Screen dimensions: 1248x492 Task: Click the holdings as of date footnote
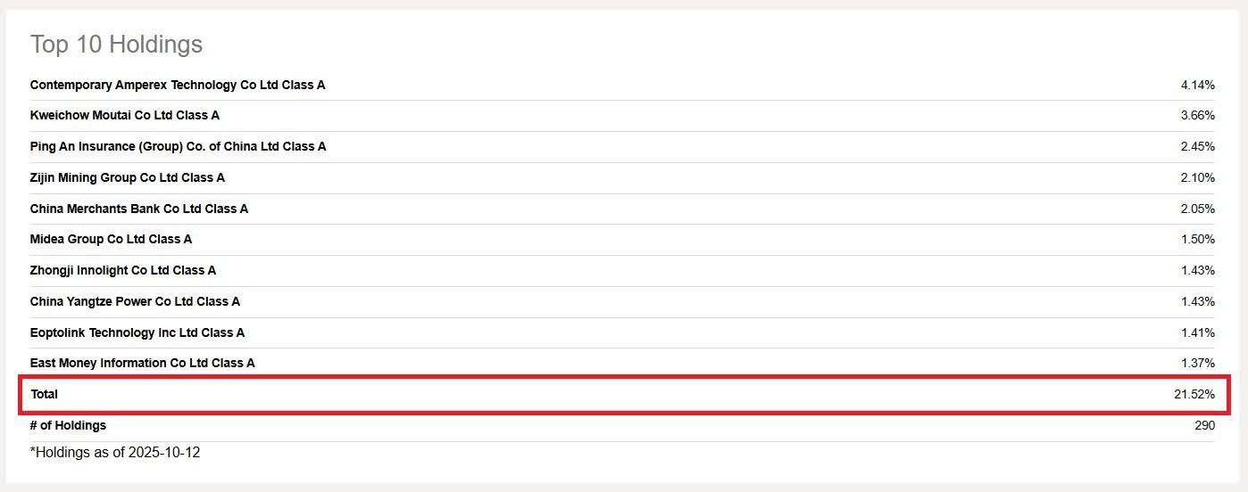pos(115,453)
